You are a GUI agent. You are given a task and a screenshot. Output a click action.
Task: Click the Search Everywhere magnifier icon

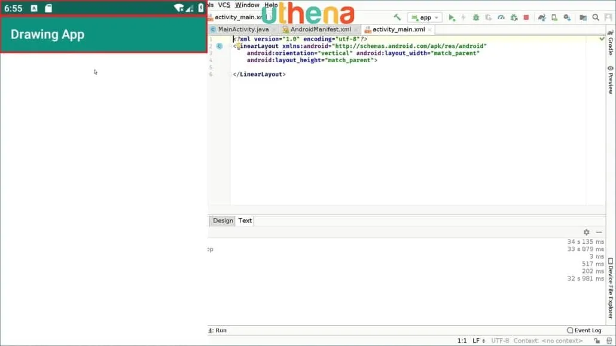(x=596, y=18)
